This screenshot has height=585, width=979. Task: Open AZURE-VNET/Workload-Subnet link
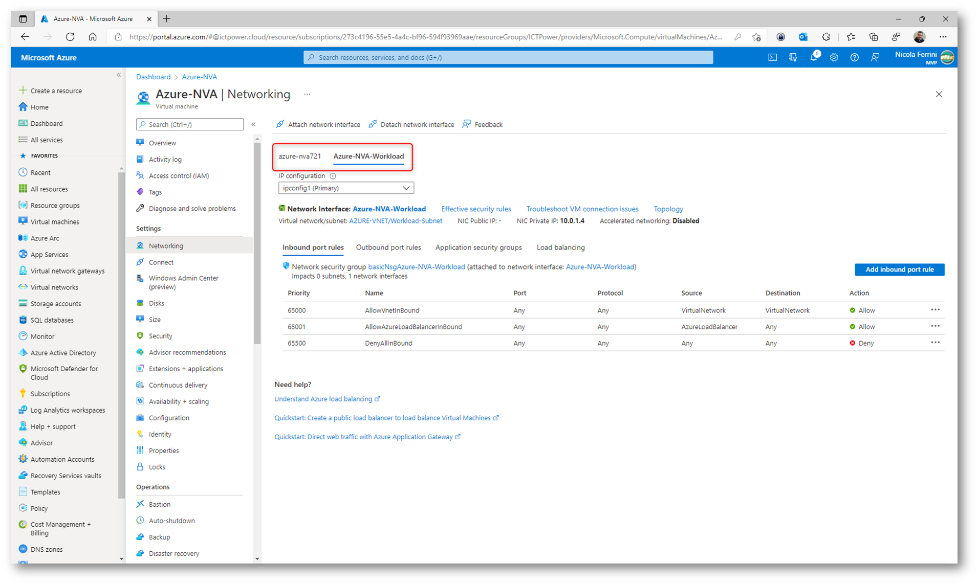pyautogui.click(x=396, y=221)
